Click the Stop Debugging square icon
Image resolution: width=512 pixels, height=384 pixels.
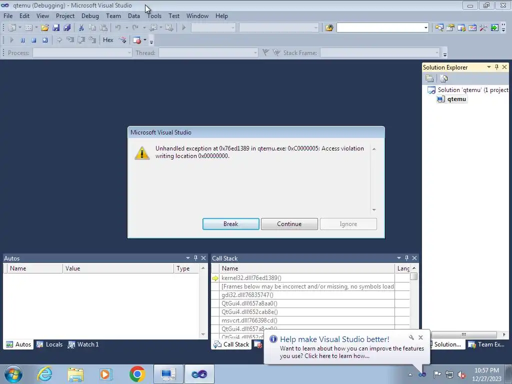[33, 40]
